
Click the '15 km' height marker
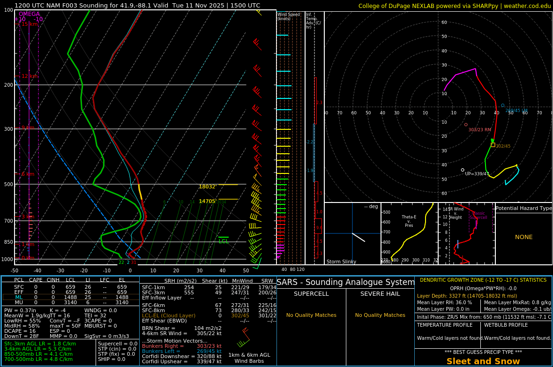point(30,24)
